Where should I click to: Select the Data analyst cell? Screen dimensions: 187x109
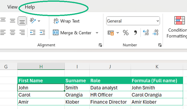tap(110, 88)
